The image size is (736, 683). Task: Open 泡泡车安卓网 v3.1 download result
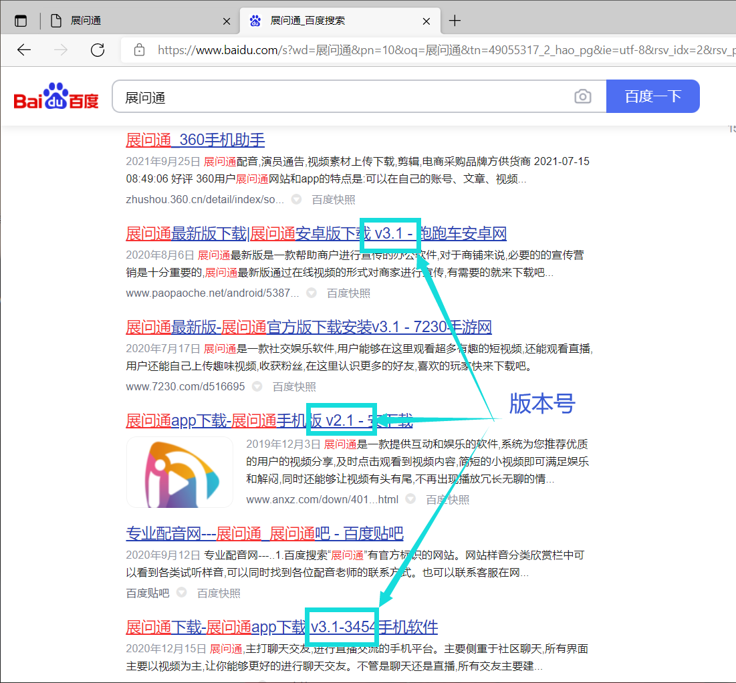click(x=316, y=233)
